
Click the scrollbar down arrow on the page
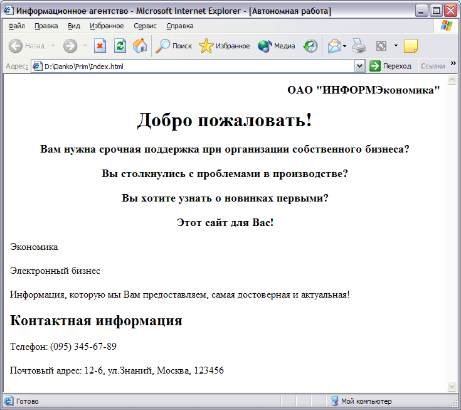click(x=452, y=386)
